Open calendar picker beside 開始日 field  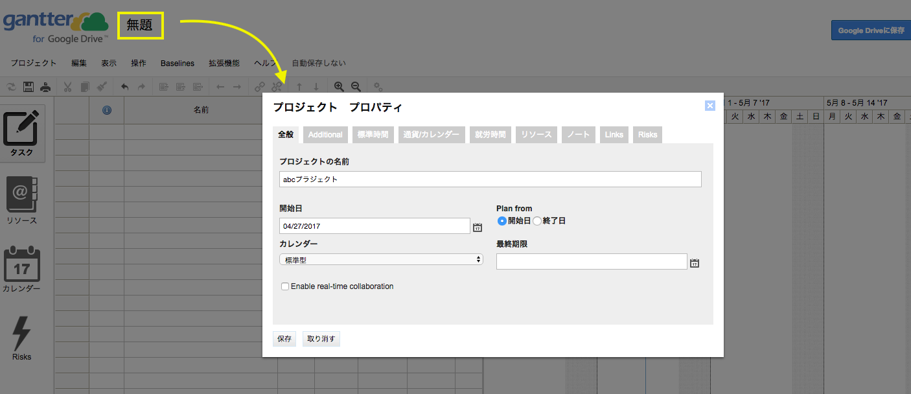click(x=478, y=227)
